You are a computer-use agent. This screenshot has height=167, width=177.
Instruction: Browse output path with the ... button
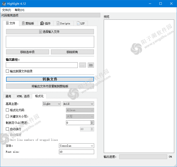(x=82, y=65)
